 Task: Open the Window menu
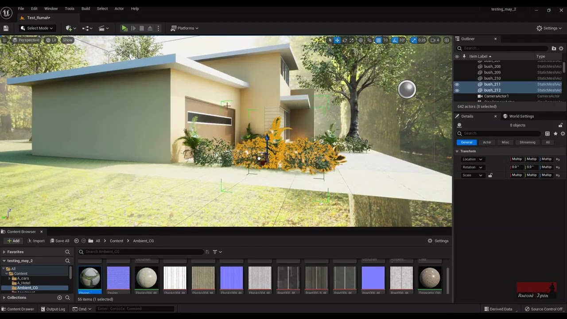click(x=51, y=8)
